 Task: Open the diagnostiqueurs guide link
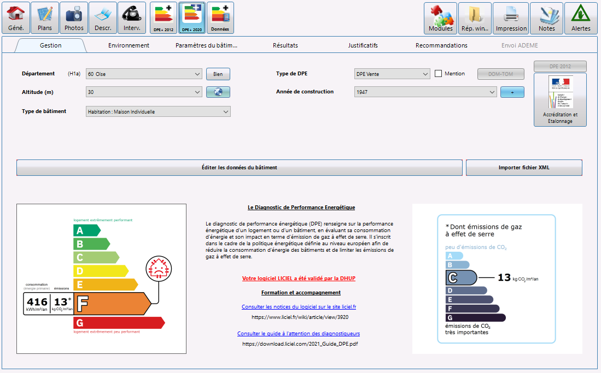(299, 333)
